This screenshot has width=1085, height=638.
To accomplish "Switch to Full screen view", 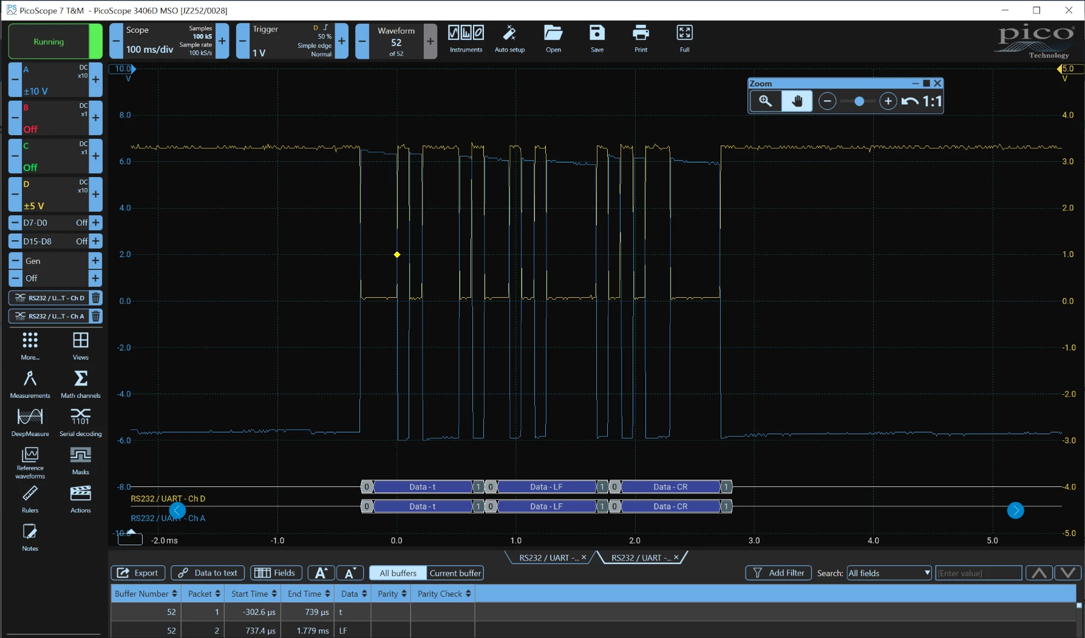I will 684,39.
